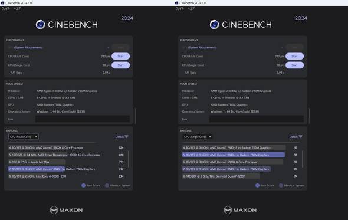The image size is (348, 220).
Task: Select the Ryzen 7 5800X row scoring 96
Action: [241, 162]
